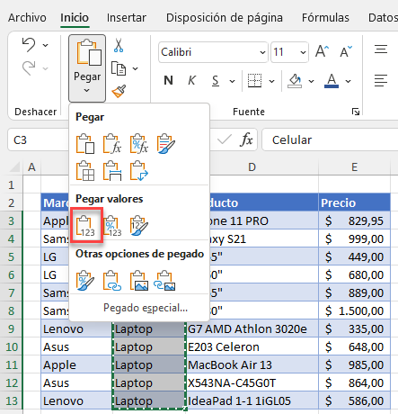Click price cell 1.500,00
The width and height of the screenshot is (398, 414).
tap(355, 310)
